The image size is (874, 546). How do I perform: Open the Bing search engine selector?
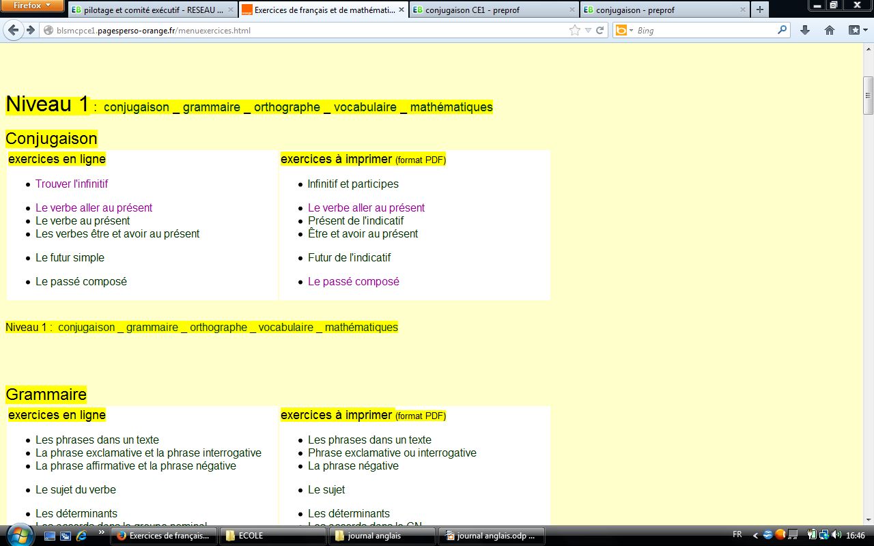(623, 30)
